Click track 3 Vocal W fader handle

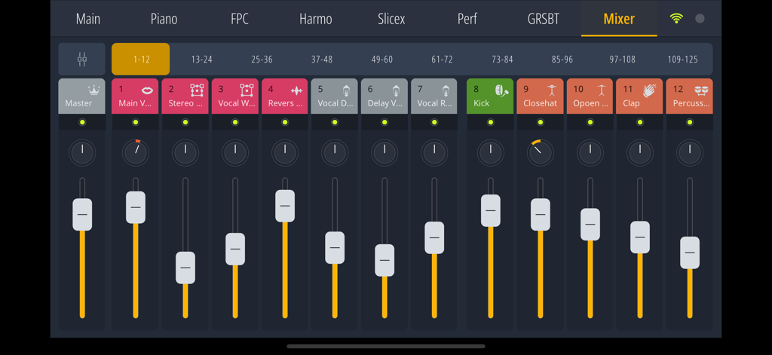point(235,249)
